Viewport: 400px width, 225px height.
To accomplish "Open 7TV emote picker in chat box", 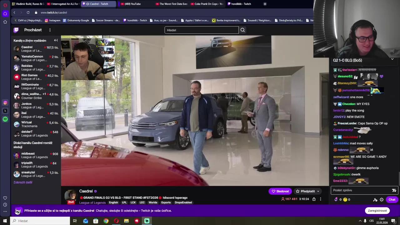I will coord(394,190).
